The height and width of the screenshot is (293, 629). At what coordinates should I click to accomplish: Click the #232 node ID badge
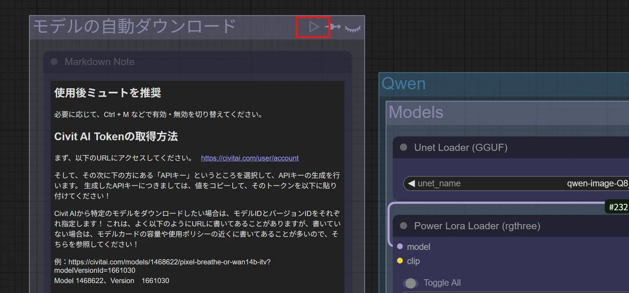(x=617, y=207)
